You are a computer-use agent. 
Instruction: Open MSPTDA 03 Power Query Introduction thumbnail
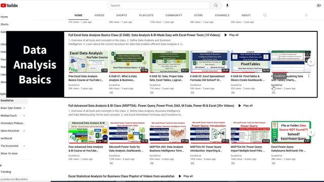coord(210,132)
